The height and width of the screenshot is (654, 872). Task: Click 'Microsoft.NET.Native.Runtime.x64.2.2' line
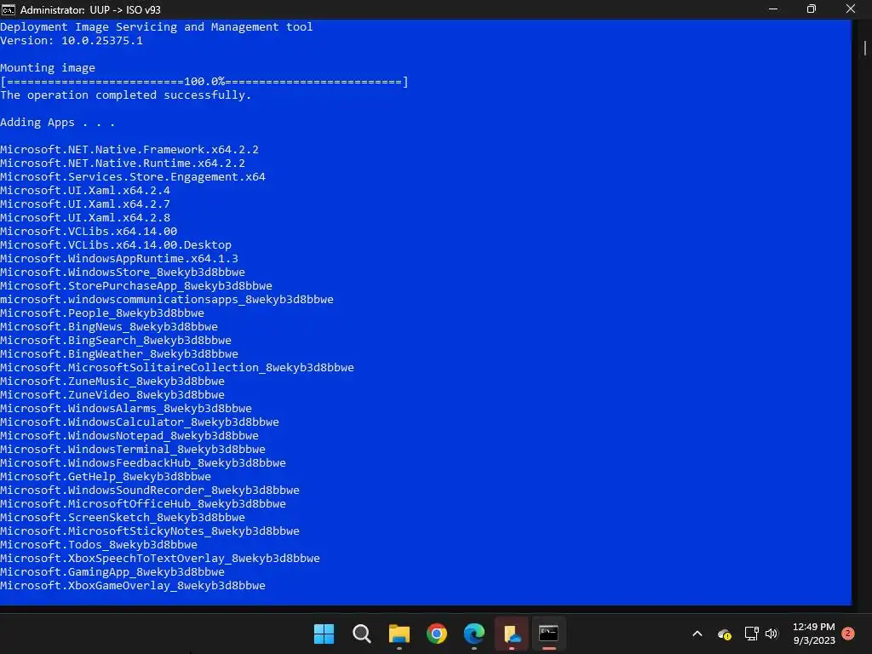(123, 163)
